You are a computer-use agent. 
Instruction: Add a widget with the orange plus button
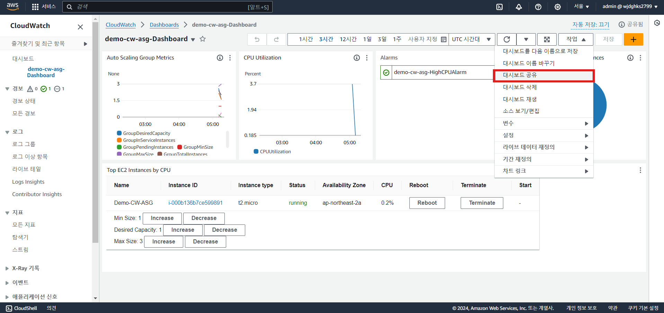point(634,39)
